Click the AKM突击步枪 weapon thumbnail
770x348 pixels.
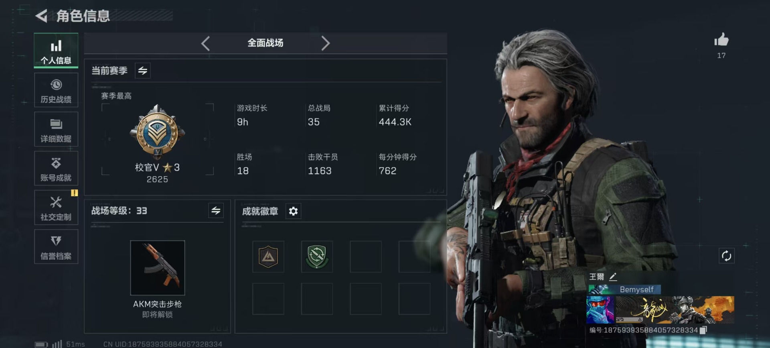[158, 268]
